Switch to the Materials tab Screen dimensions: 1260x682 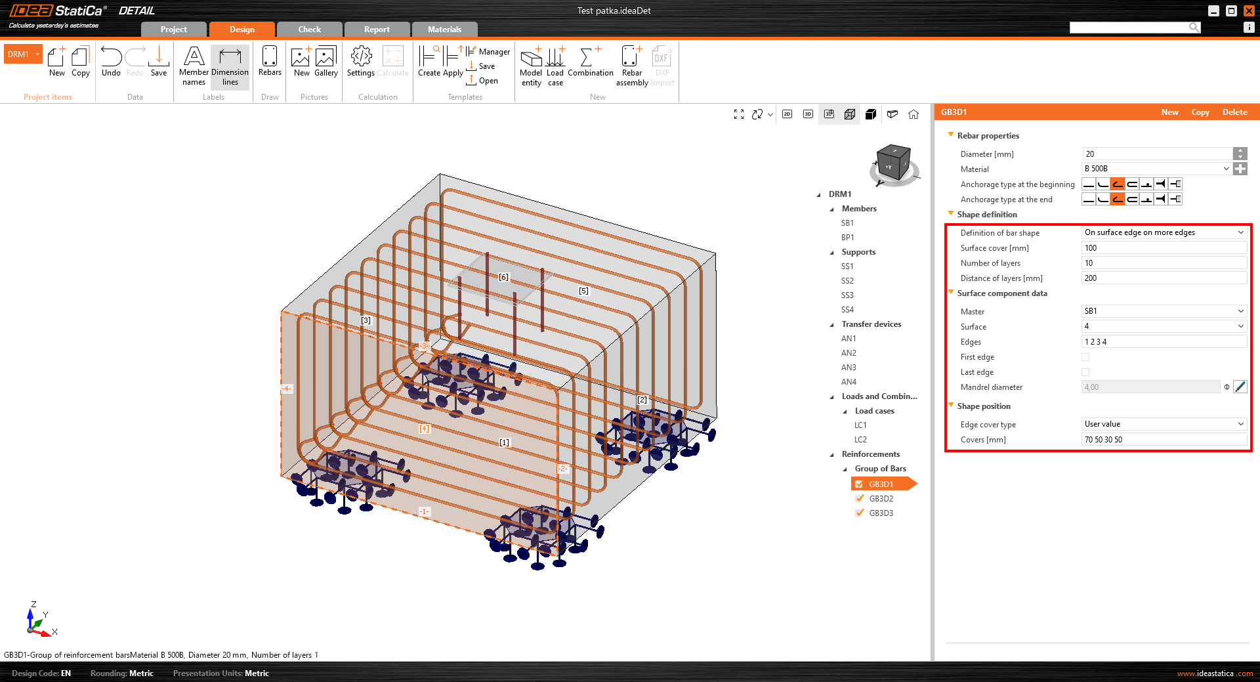point(444,29)
